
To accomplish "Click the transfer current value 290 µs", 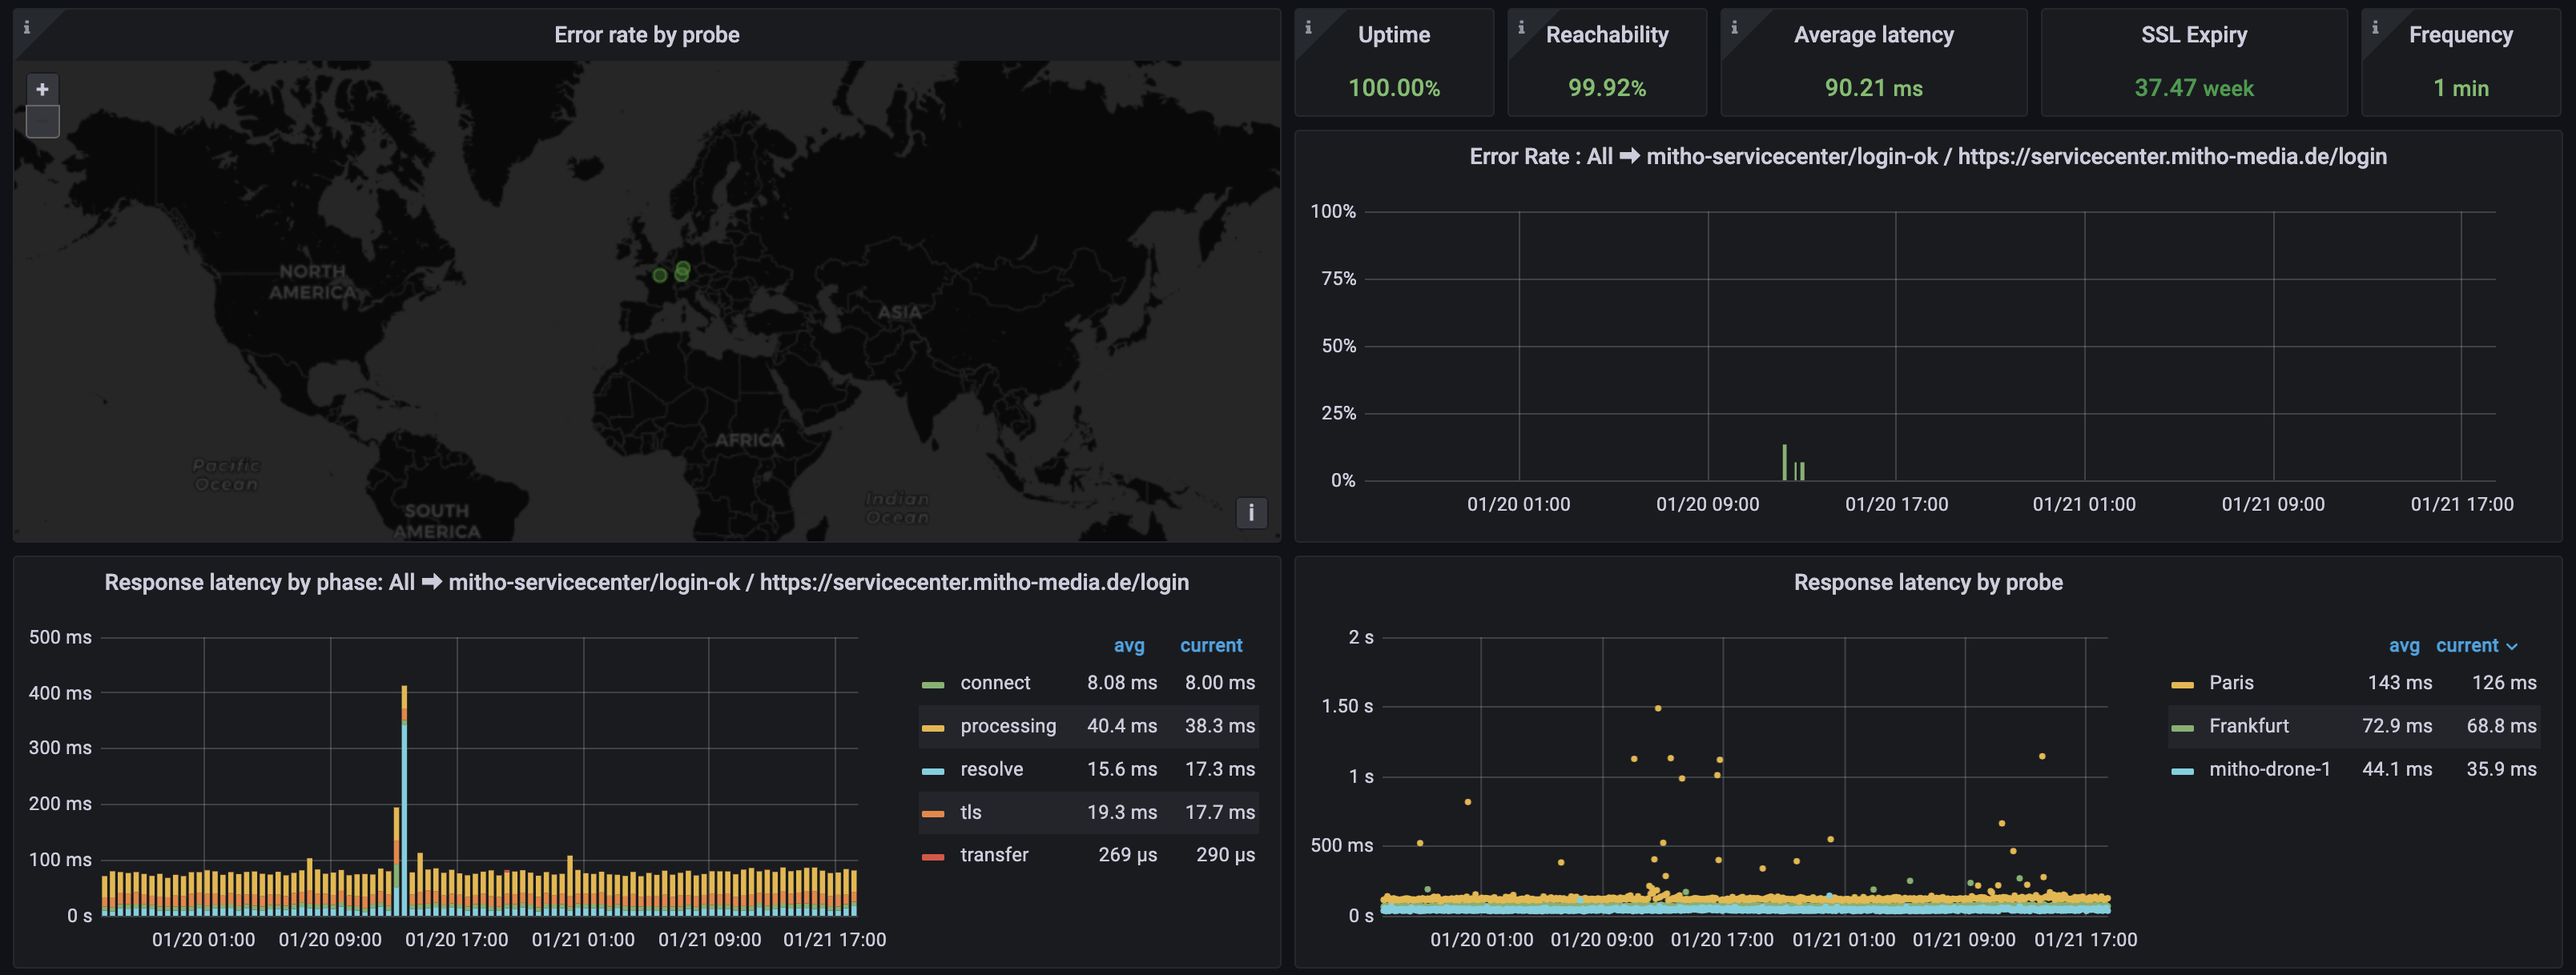I will [1225, 855].
